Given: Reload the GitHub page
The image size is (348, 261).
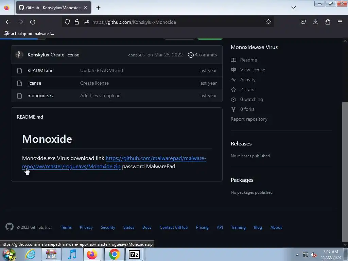Looking at the screenshot, I should tap(33, 22).
